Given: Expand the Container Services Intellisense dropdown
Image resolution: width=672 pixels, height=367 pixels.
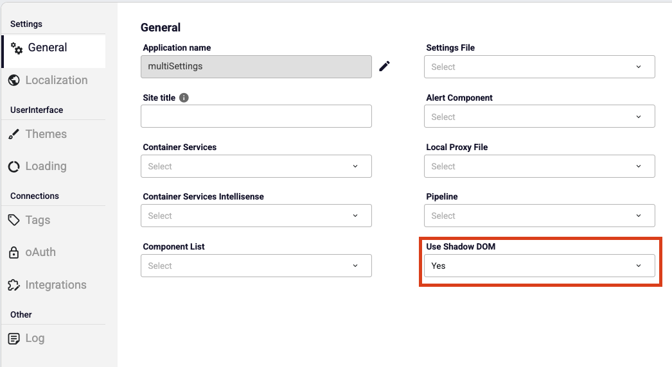Looking at the screenshot, I should pyautogui.click(x=256, y=216).
